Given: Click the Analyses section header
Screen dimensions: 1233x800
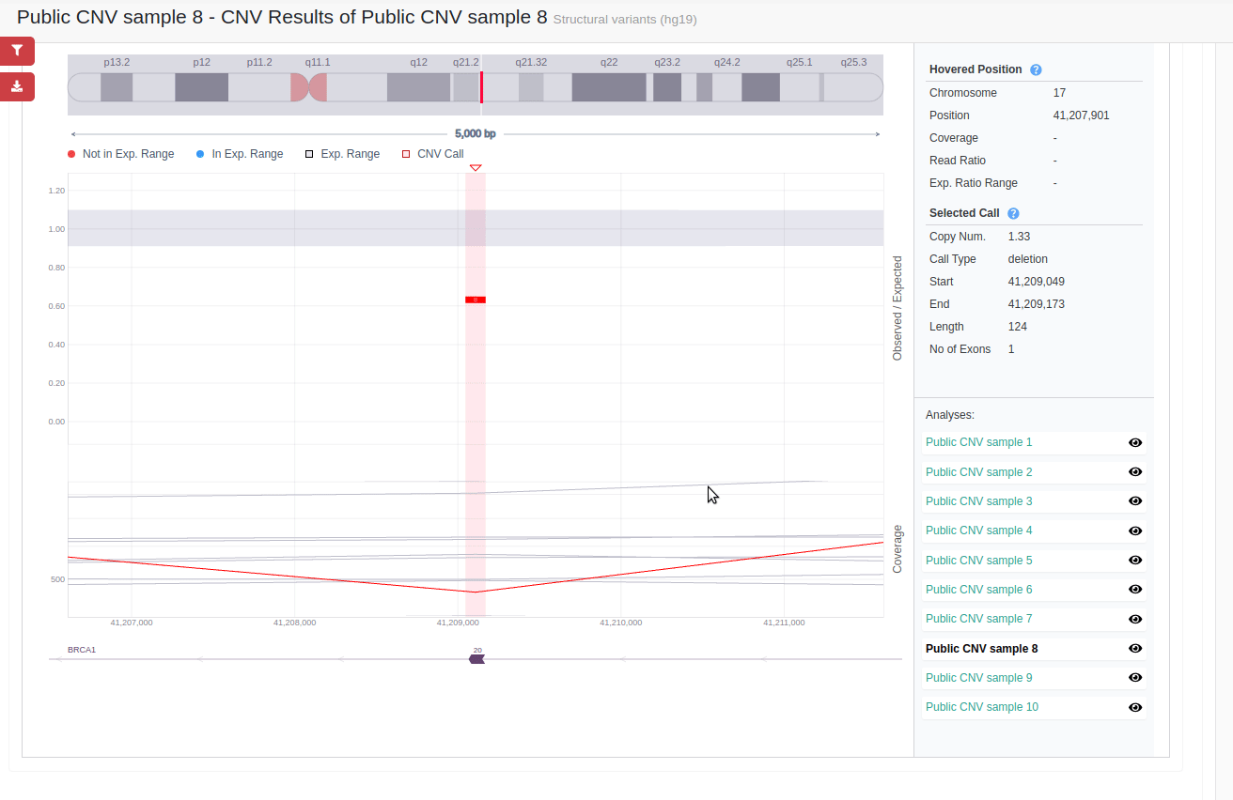Looking at the screenshot, I should [x=950, y=414].
